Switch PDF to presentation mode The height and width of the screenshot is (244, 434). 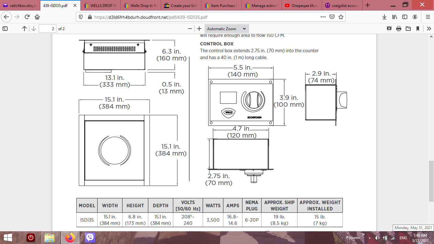[x=389, y=29]
